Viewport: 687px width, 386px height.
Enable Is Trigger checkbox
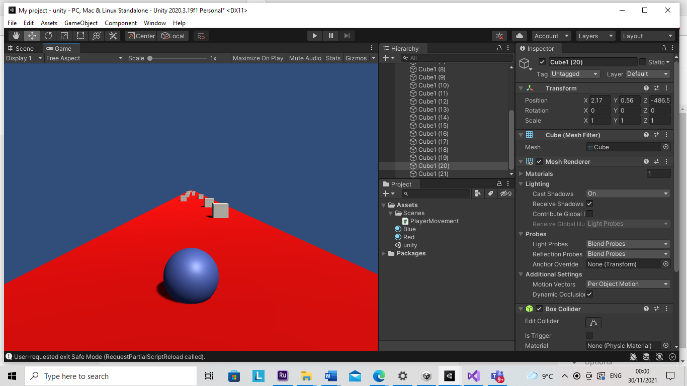pos(589,335)
